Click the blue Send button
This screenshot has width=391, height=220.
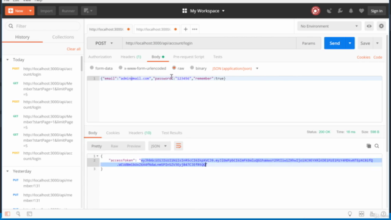[x=334, y=43]
